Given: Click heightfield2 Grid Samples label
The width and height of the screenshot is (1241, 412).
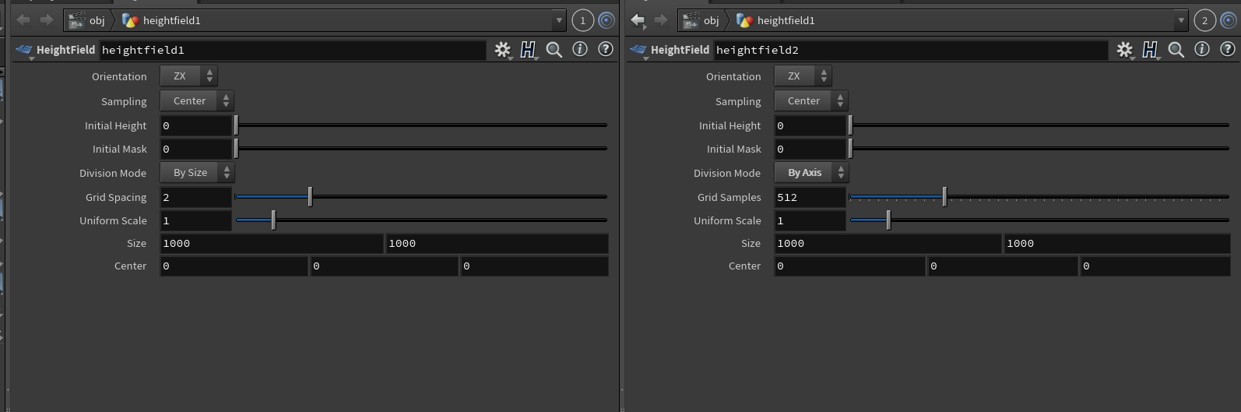Looking at the screenshot, I should [x=729, y=198].
